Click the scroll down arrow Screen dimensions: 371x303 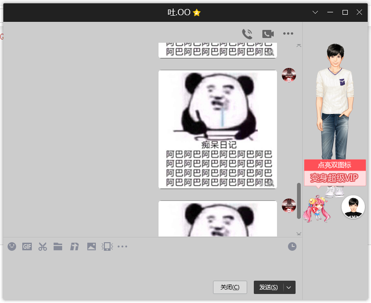tap(299, 234)
